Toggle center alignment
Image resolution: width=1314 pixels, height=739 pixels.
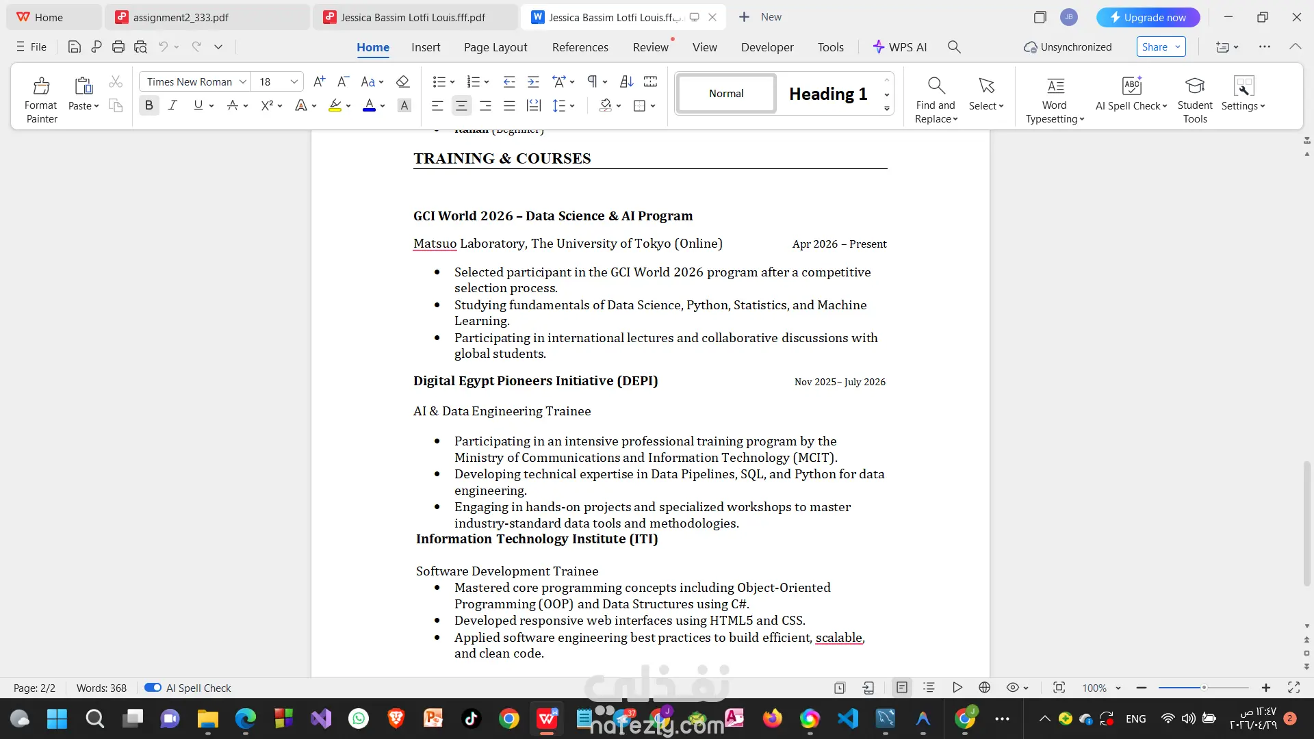(461, 105)
